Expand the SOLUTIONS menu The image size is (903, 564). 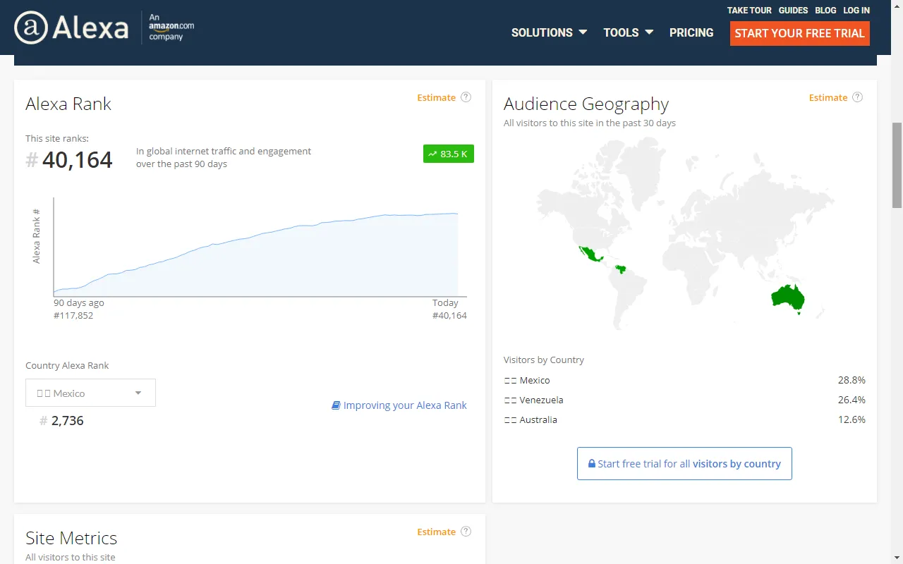(549, 32)
